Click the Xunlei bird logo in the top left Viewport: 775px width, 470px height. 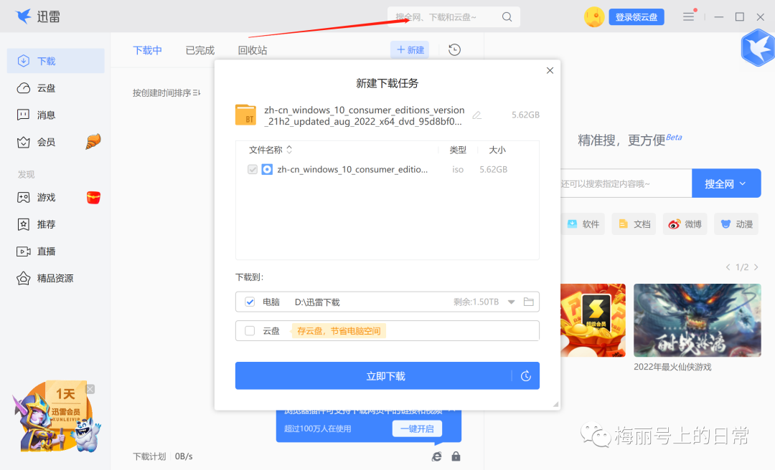click(23, 16)
